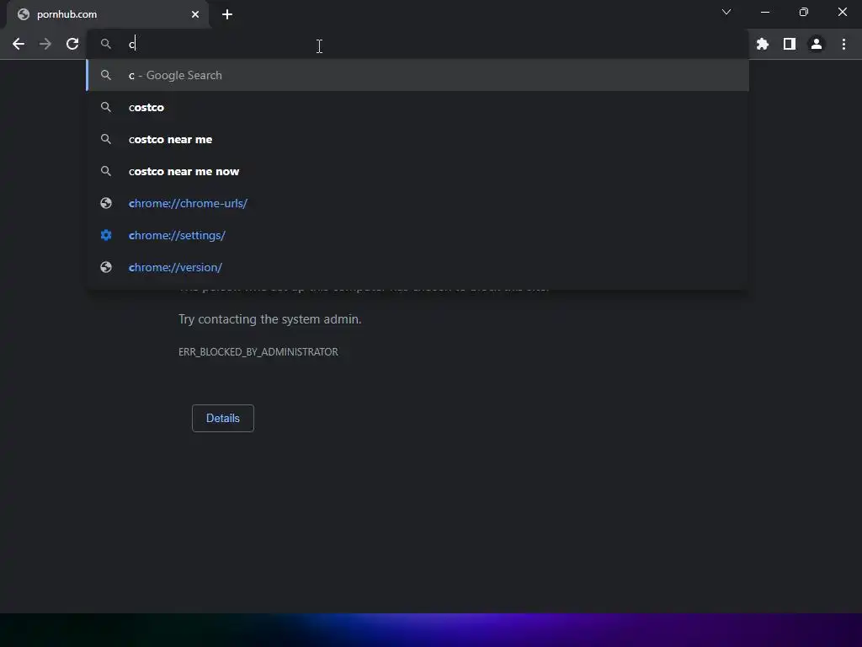Viewport: 862px width, 647px height.
Task: Click the globe icon beside chrome://version/
Action: click(106, 267)
